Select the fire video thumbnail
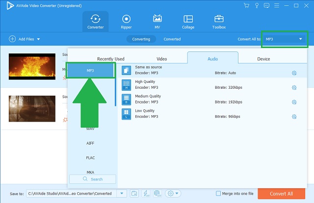Screen dimensions: 314x203 pos(32,66)
